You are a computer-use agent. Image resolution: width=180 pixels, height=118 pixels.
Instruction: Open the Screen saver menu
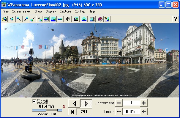pos(22,11)
